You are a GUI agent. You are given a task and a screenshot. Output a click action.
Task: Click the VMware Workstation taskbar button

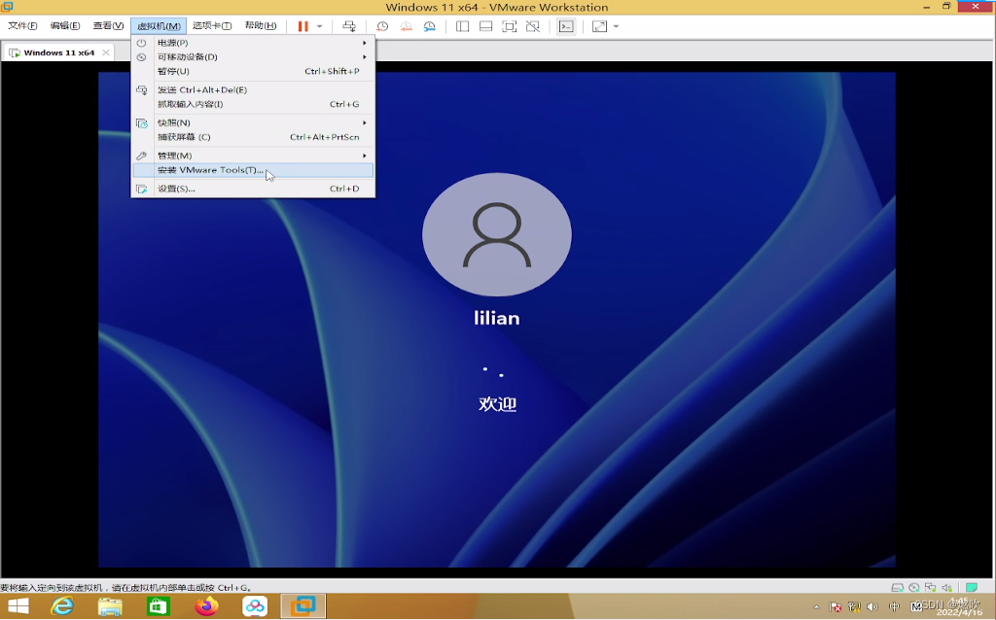(303, 606)
